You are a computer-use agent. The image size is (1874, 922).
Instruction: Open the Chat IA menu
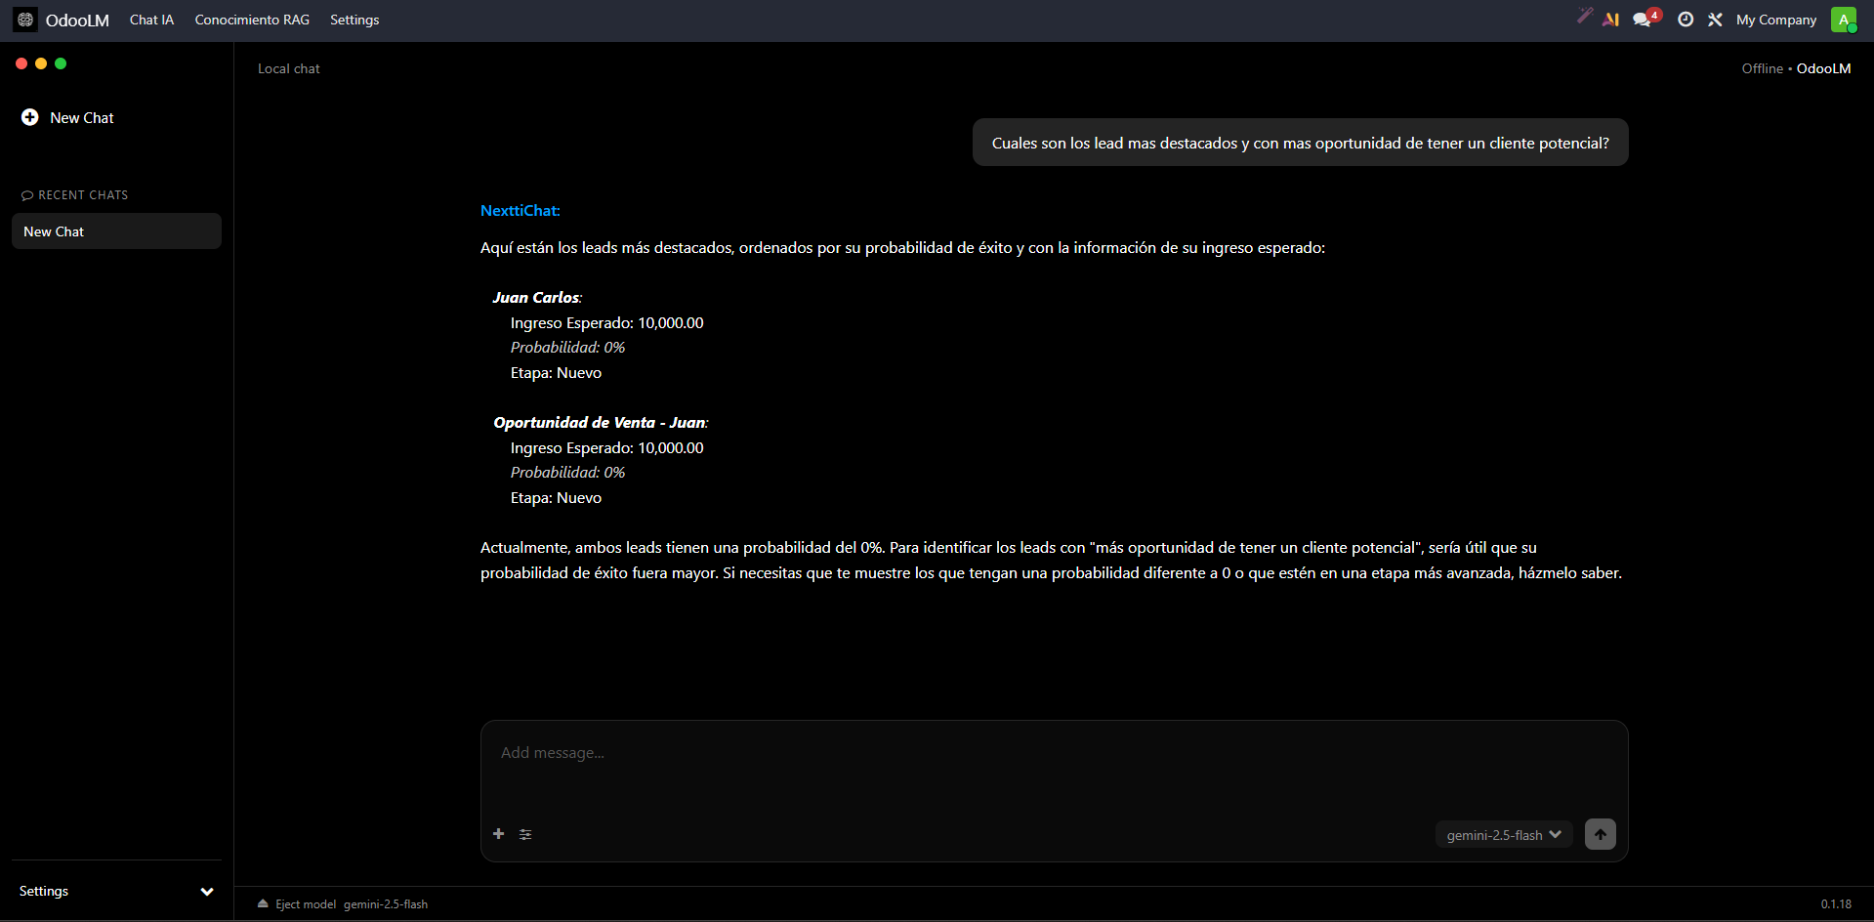pyautogui.click(x=151, y=20)
